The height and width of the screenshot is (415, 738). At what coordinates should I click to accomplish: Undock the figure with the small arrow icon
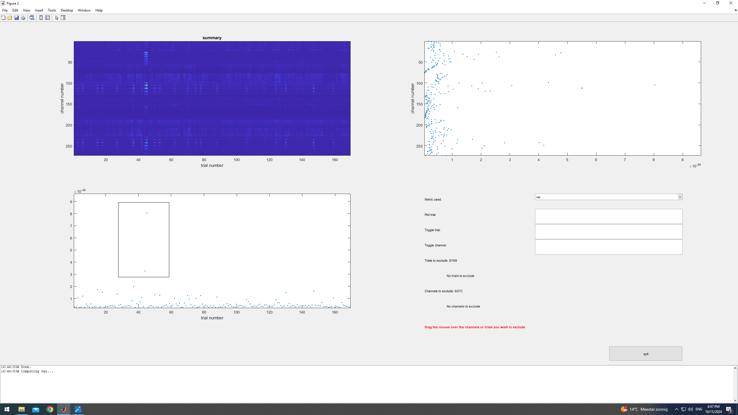point(735,10)
